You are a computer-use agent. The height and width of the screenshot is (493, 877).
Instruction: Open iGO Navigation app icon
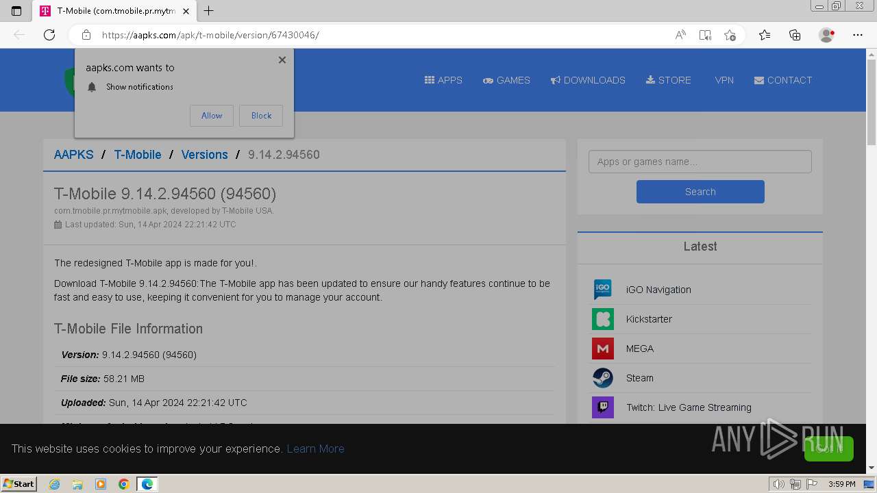coord(603,290)
